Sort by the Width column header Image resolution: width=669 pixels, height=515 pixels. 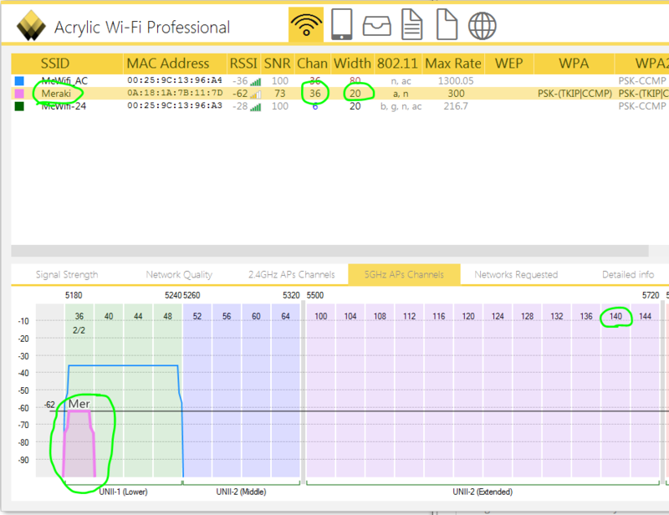click(352, 64)
